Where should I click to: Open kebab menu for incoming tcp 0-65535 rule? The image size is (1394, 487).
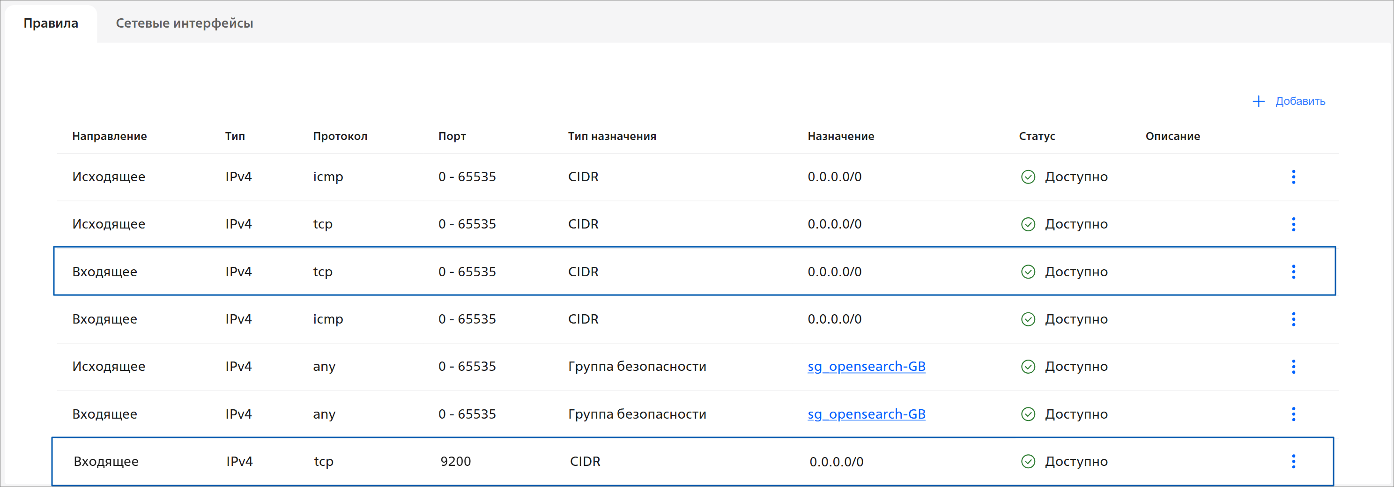pos(1293,272)
